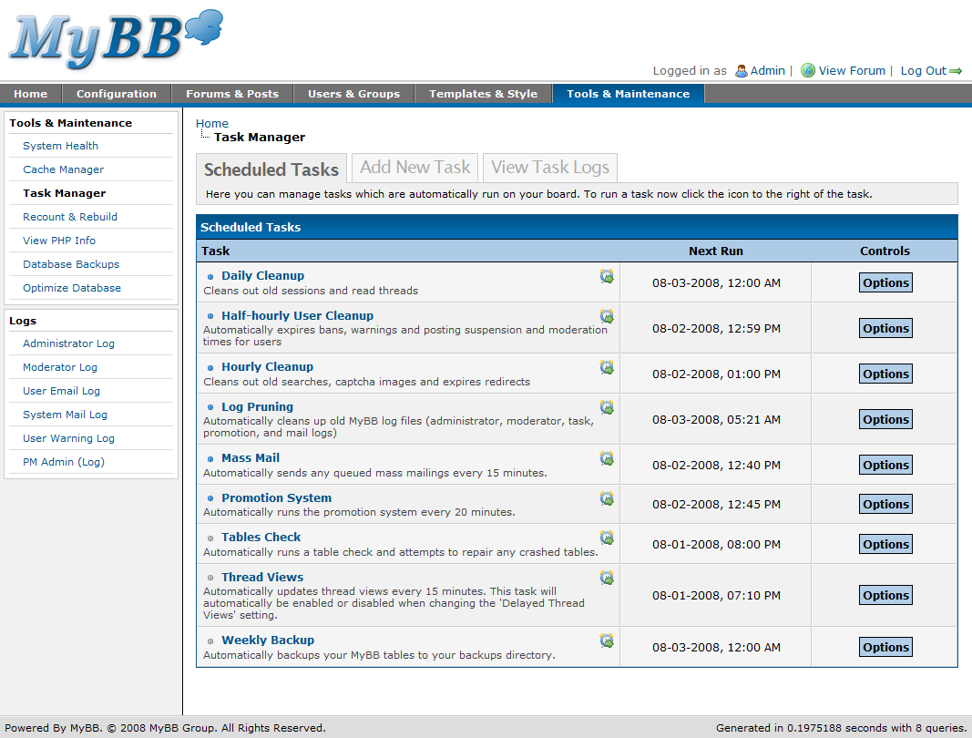Click the View Forum link
This screenshot has width=972, height=738.
coord(852,71)
